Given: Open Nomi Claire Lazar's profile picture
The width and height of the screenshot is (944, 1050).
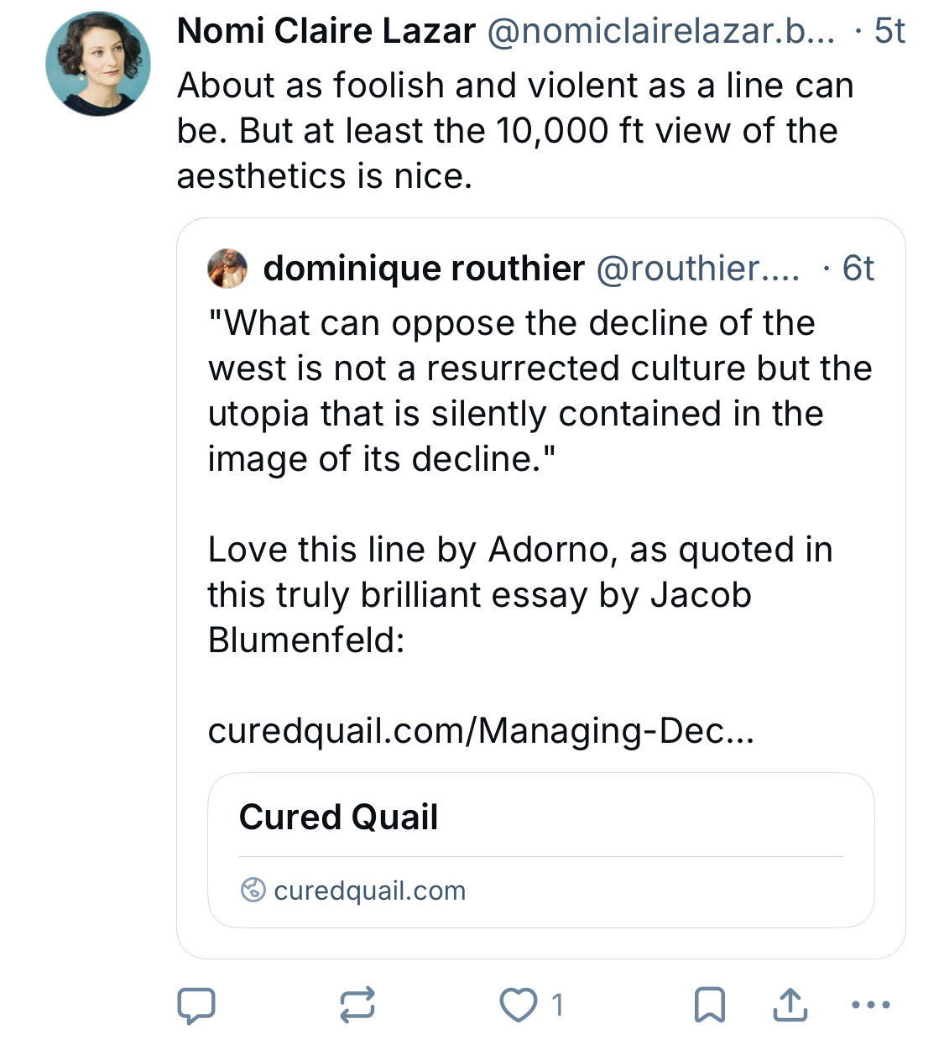Looking at the screenshot, I should pos(98,64).
